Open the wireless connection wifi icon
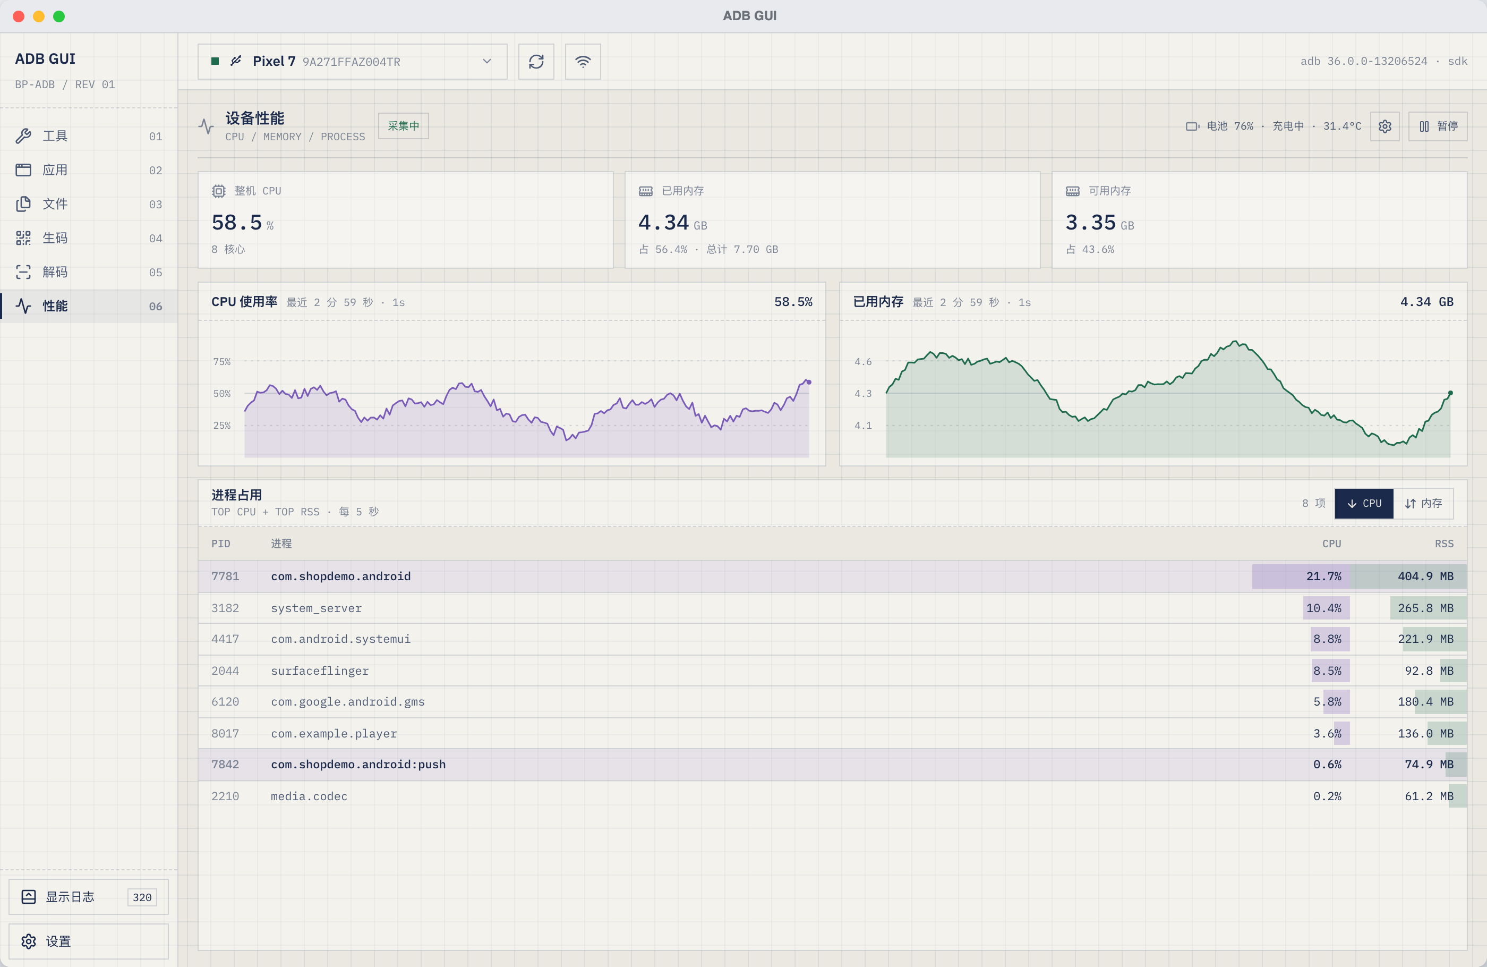 [x=582, y=61]
